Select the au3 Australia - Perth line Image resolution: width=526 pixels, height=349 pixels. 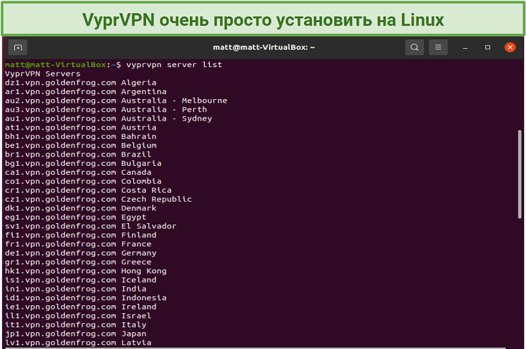[106, 110]
